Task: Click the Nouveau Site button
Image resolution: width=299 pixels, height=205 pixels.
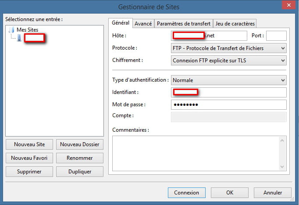Action: click(29, 144)
